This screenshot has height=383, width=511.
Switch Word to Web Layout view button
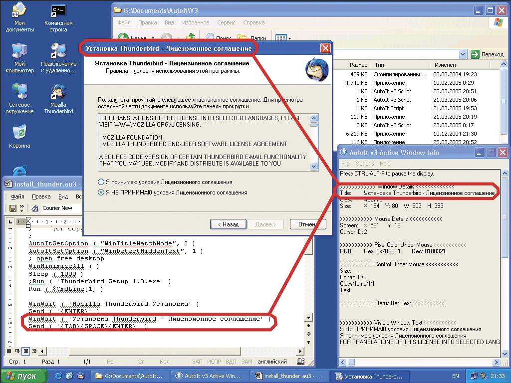pos(17,351)
